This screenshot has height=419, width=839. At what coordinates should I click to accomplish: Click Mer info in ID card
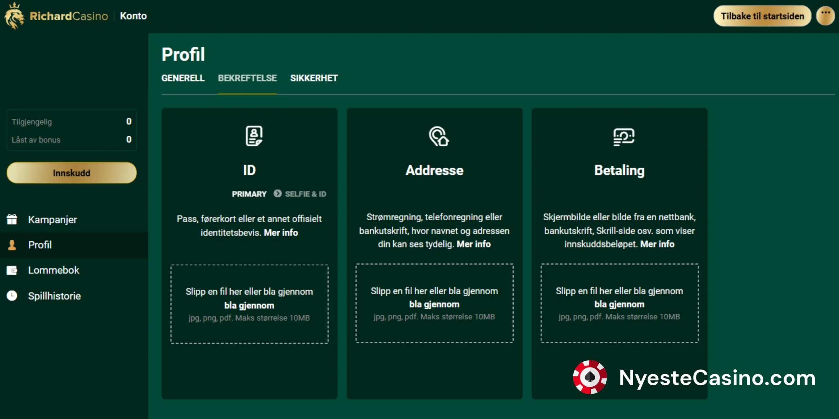point(281,233)
